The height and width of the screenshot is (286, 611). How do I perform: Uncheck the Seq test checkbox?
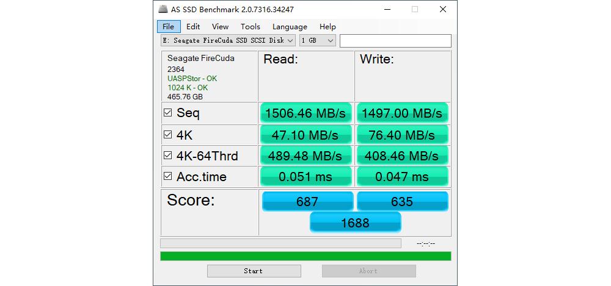167,113
